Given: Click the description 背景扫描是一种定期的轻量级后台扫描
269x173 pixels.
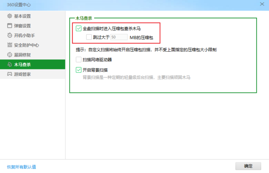Looking at the screenshot, I should 136,77.
